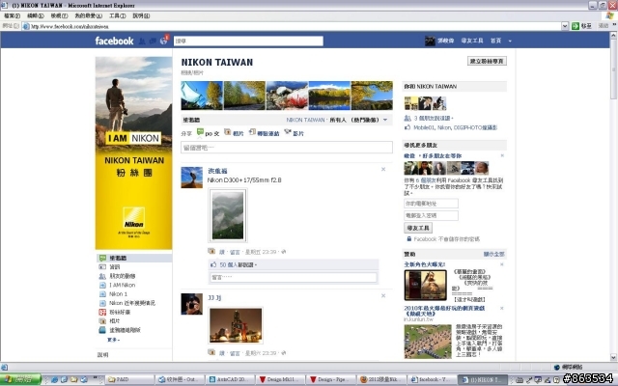Click friends icon beside 3 friends like this
Image resolution: width=618 pixels, height=386 pixels.
click(407, 118)
